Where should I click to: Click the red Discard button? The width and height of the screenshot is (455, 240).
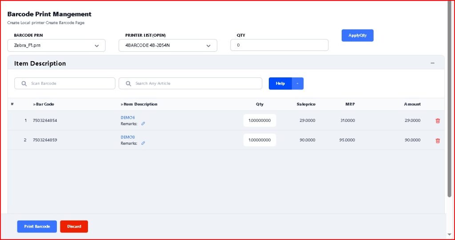(x=74, y=226)
